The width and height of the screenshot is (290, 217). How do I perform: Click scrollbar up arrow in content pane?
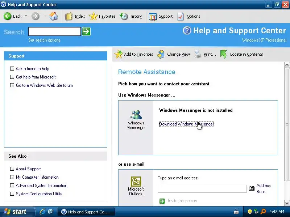287,65
